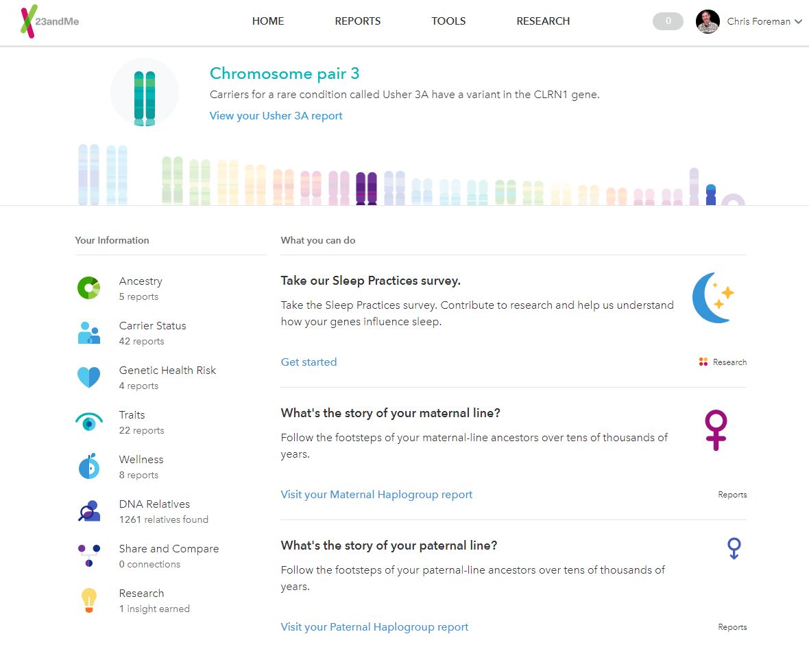This screenshot has width=809, height=645.
Task: Click the Wellness apple icon
Action: pos(88,467)
